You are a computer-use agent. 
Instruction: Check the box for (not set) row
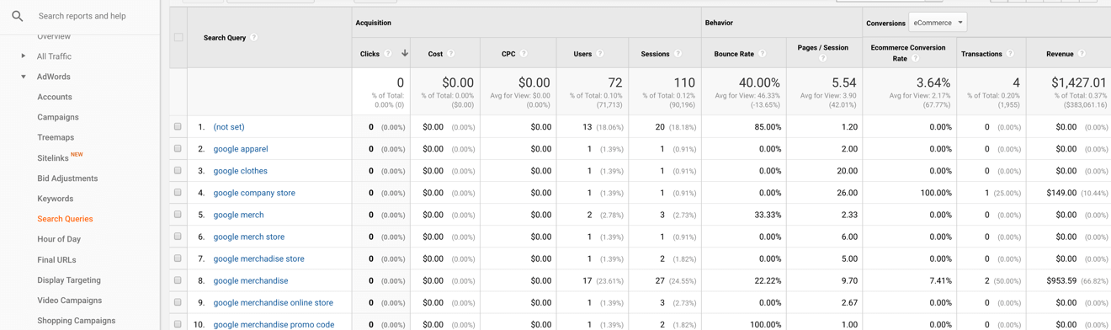(178, 127)
